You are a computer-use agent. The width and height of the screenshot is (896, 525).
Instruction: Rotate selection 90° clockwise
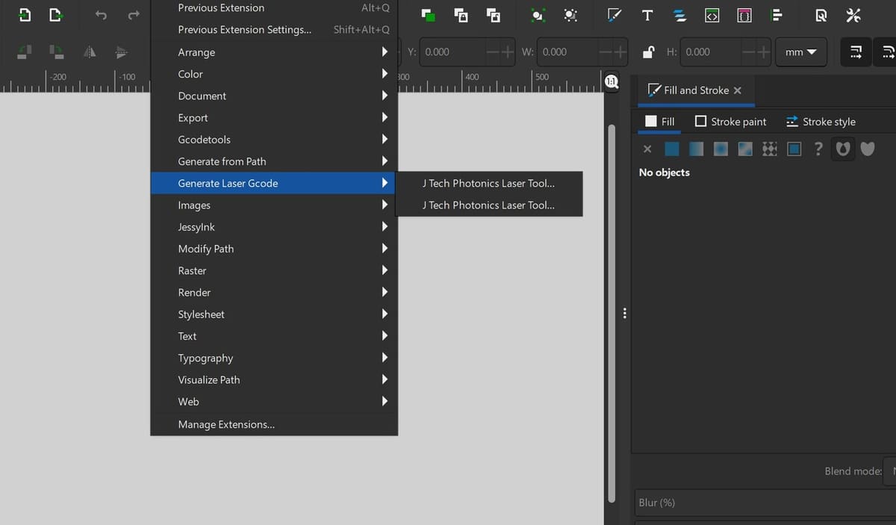[x=57, y=52]
